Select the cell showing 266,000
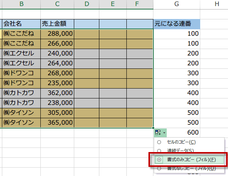Screen dimensions: 228x176 57,44
